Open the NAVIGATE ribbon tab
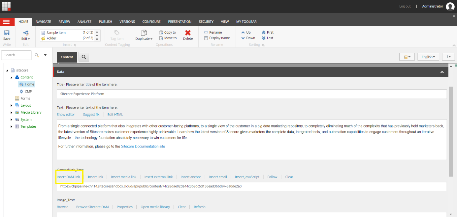 click(x=43, y=22)
